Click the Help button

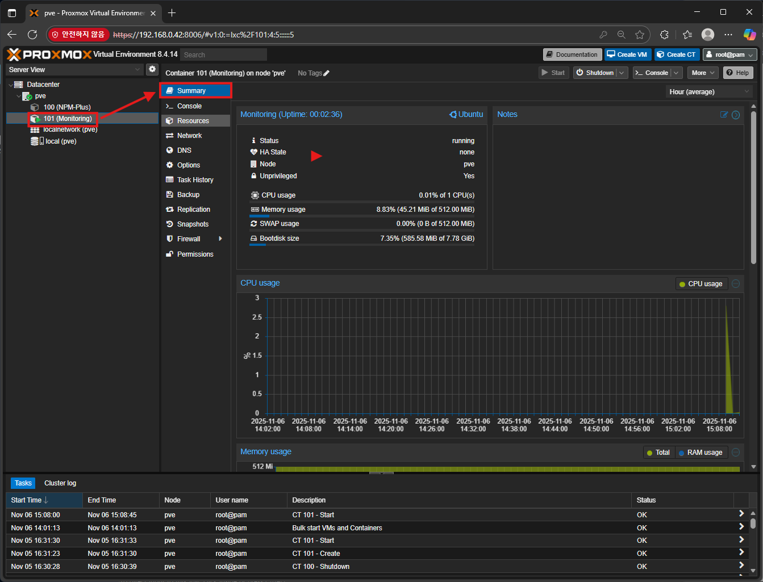click(x=737, y=73)
